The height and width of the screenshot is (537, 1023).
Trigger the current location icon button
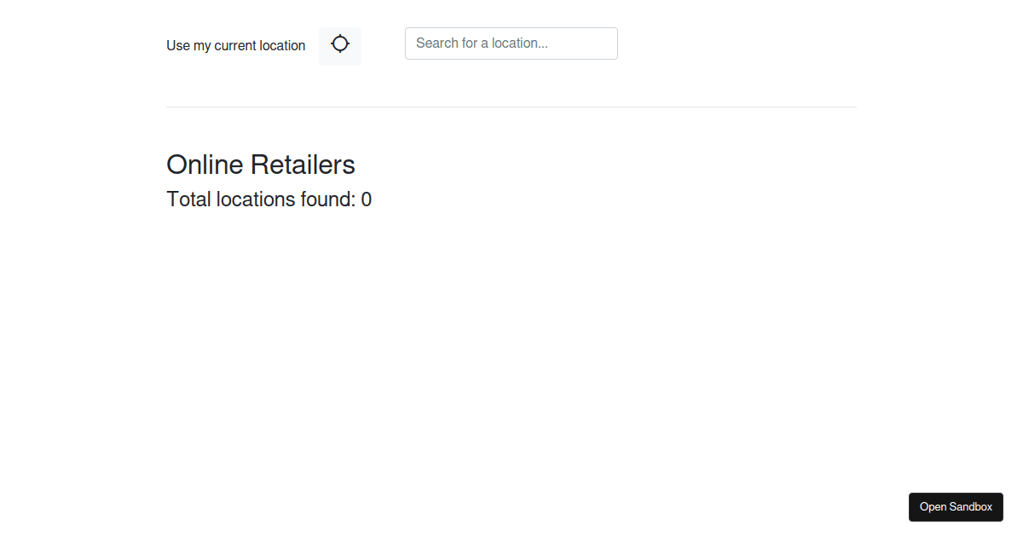[340, 45]
